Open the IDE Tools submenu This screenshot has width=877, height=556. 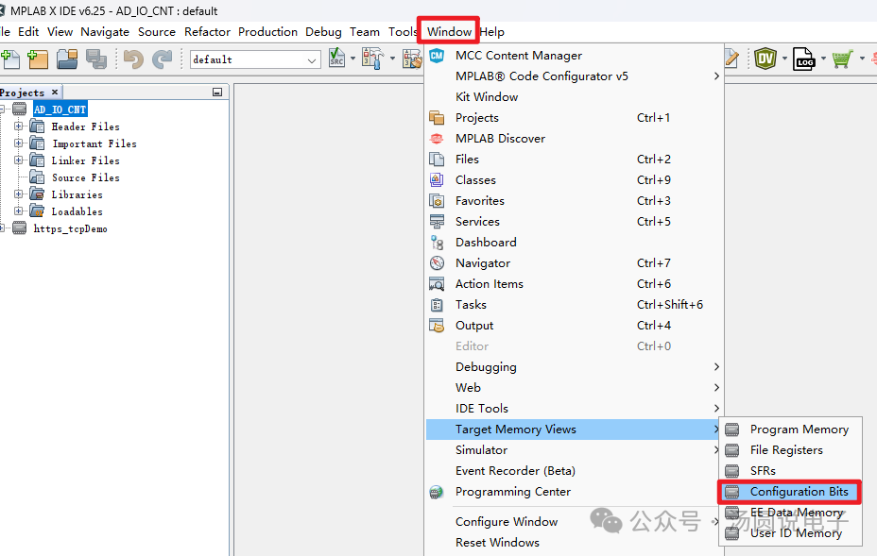click(x=575, y=409)
